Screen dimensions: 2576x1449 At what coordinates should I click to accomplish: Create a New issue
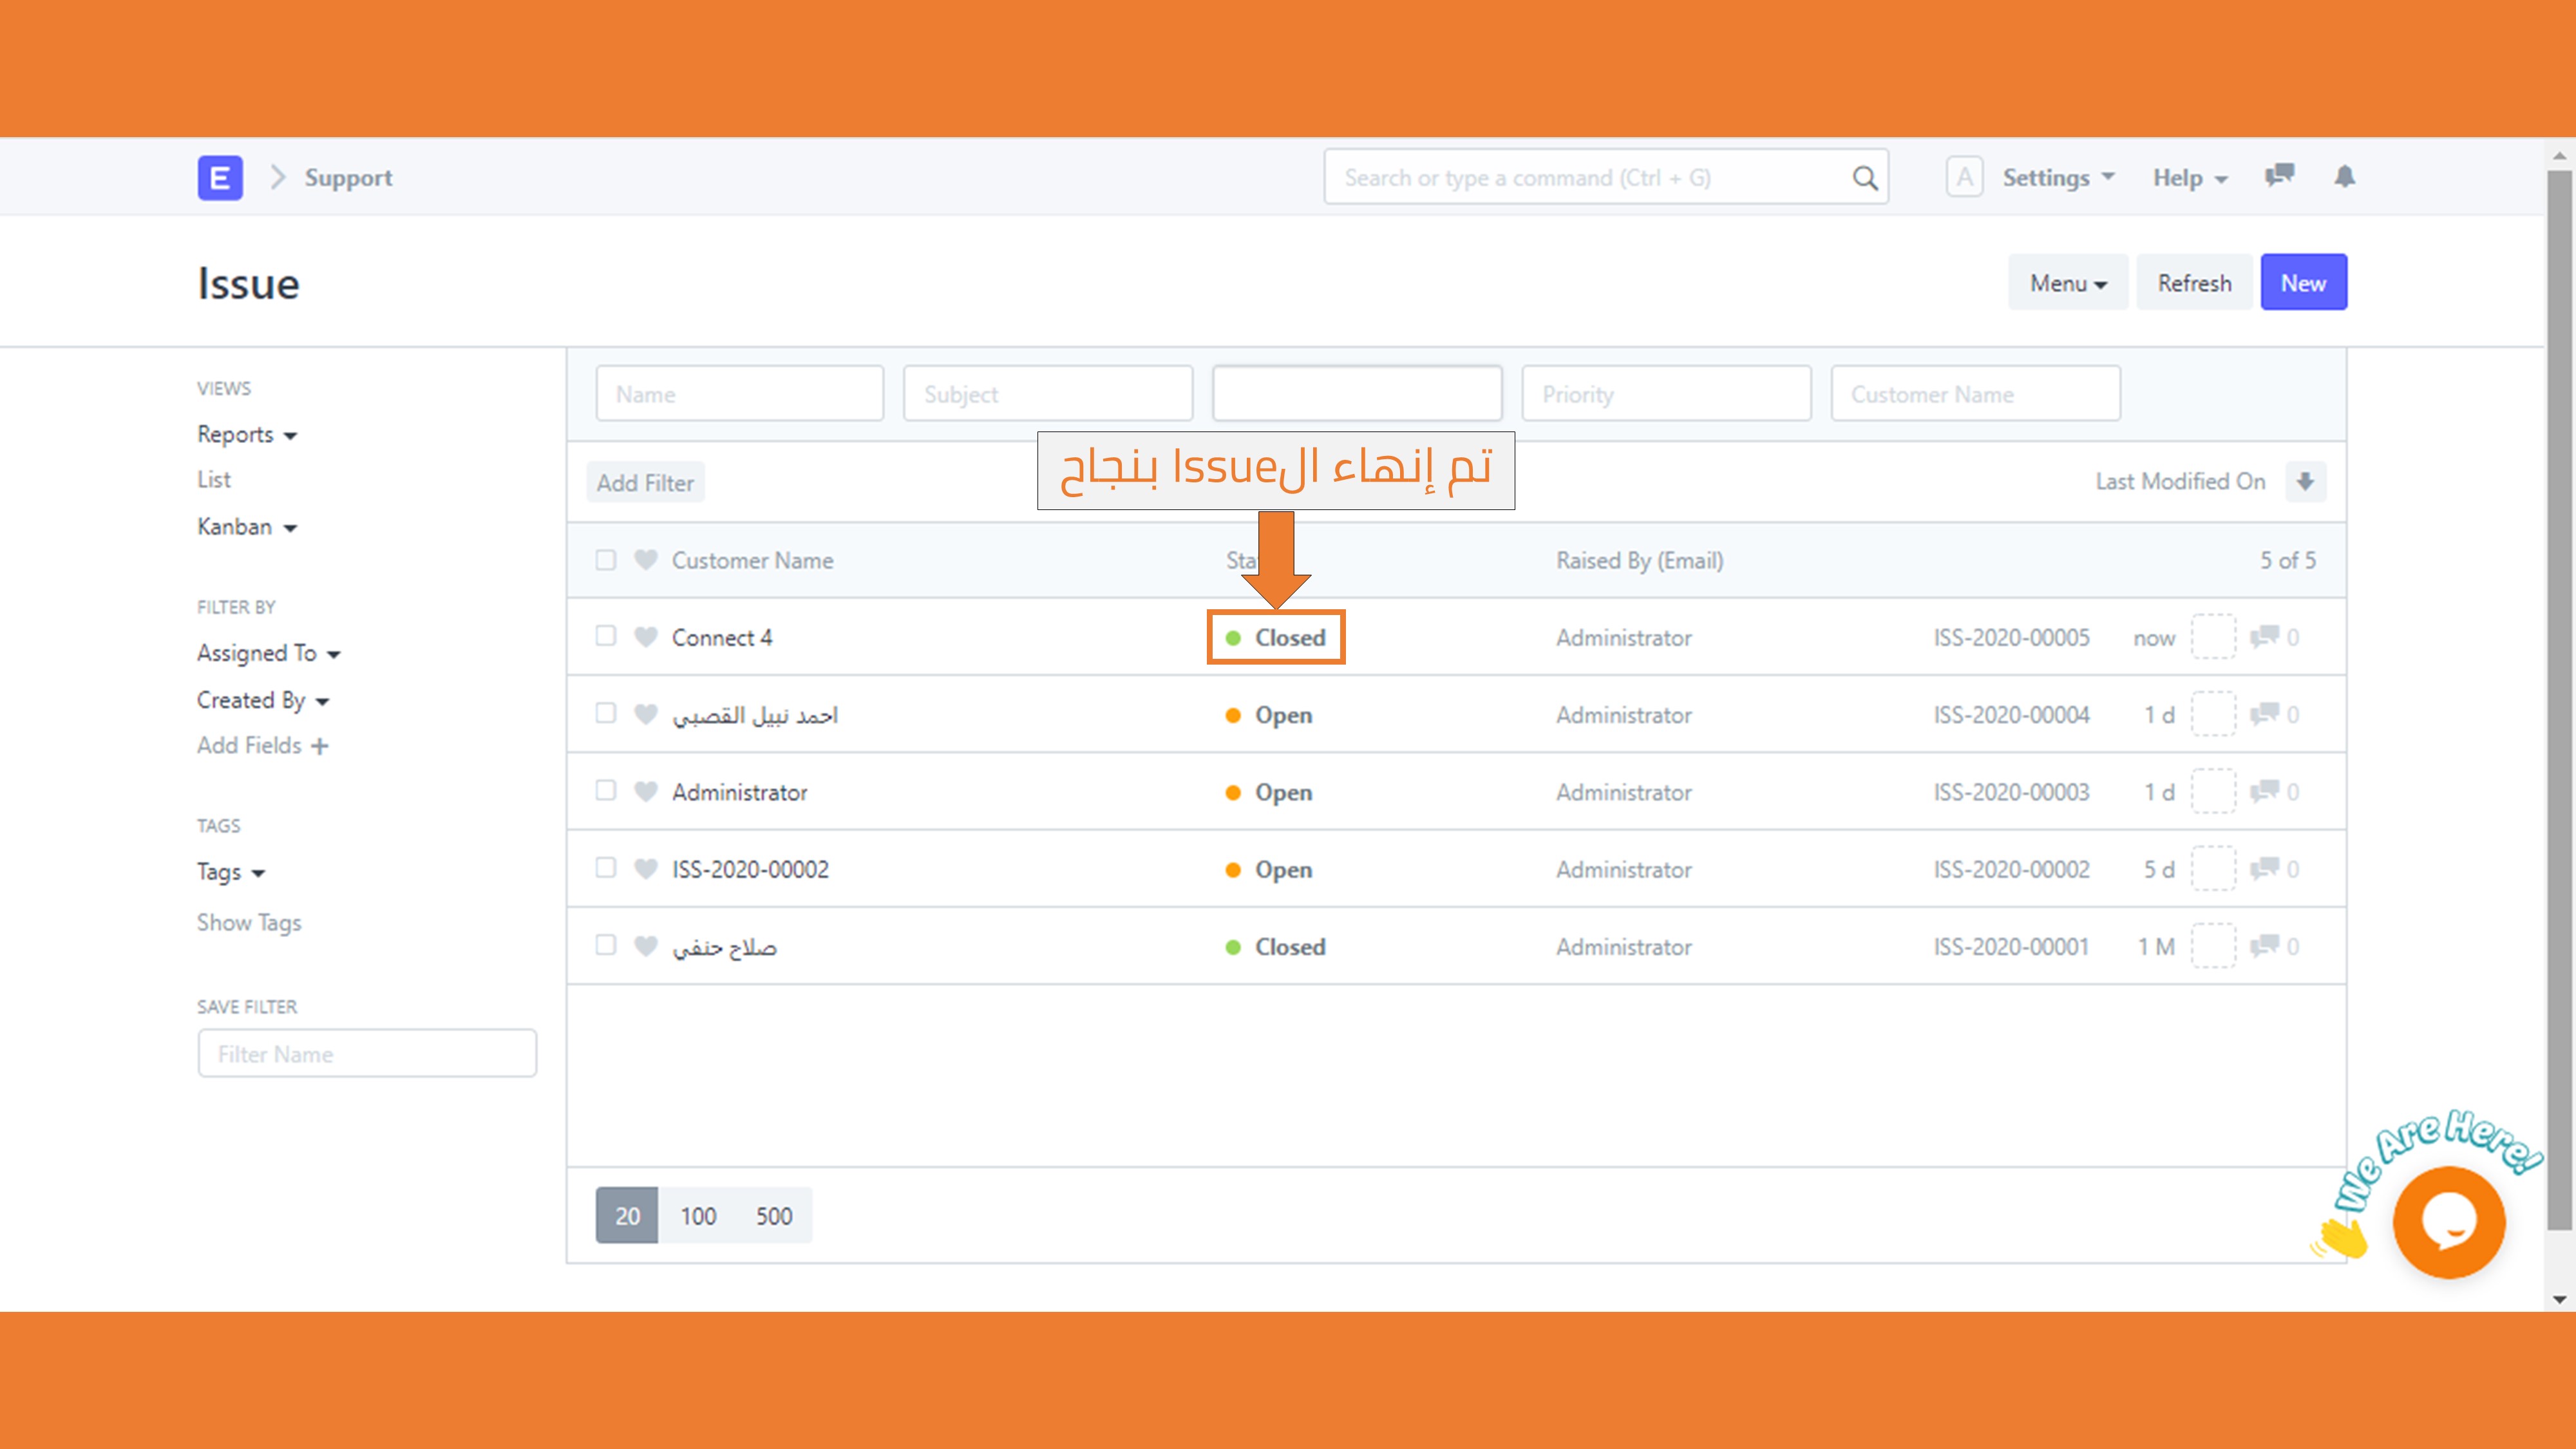2303,283
